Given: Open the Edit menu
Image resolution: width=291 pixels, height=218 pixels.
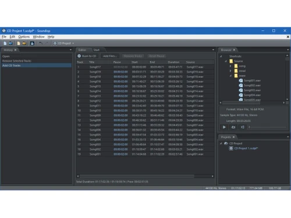Looking at the screenshot, I should coord(12,37).
